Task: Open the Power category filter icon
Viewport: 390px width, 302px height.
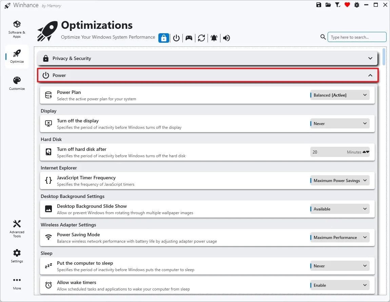Action: 176,38
